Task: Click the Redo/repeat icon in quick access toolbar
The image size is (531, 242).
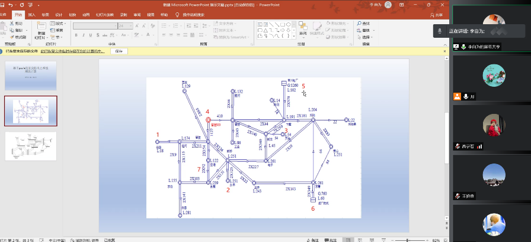Action: (x=22, y=5)
